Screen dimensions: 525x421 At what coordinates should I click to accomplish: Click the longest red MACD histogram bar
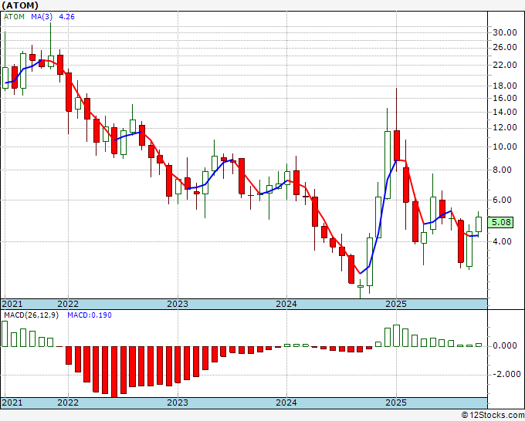[114, 371]
